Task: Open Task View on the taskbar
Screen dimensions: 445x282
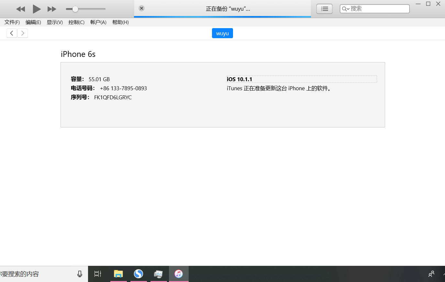Action: (98, 274)
